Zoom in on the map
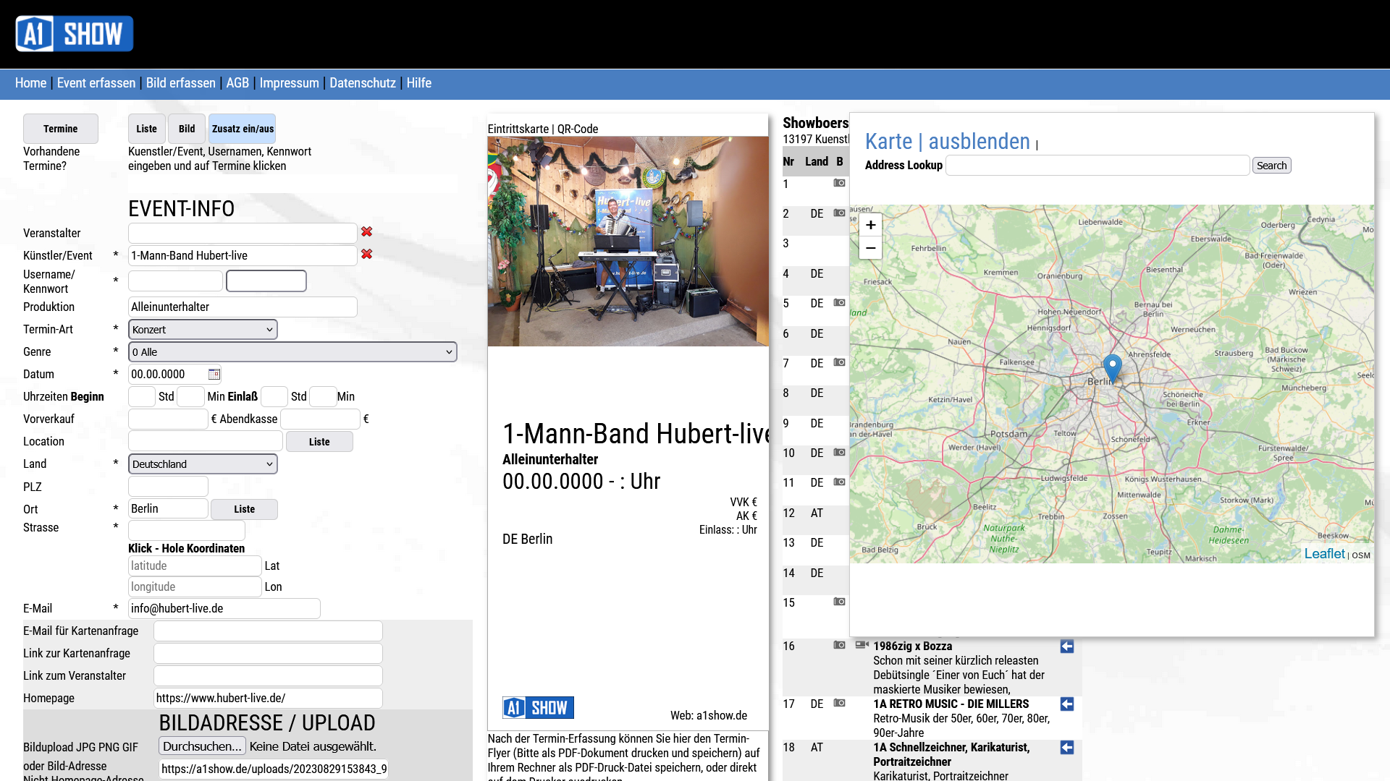 coord(870,225)
